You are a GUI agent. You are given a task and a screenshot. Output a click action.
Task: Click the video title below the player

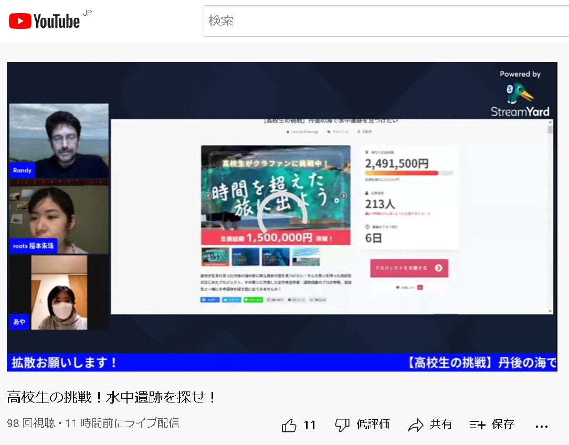pyautogui.click(x=112, y=397)
